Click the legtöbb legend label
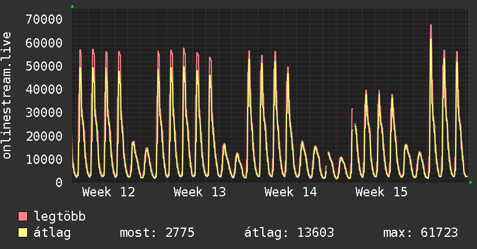Image resolution: width=477 pixels, height=249 pixels. pyautogui.click(x=60, y=217)
